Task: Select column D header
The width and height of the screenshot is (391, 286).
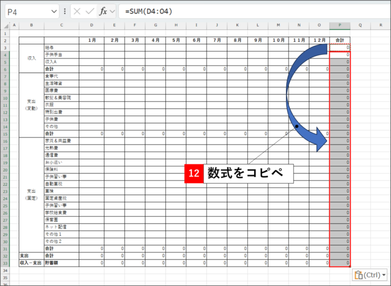Action: 92,25
